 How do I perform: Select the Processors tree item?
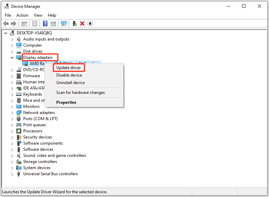point(33,131)
